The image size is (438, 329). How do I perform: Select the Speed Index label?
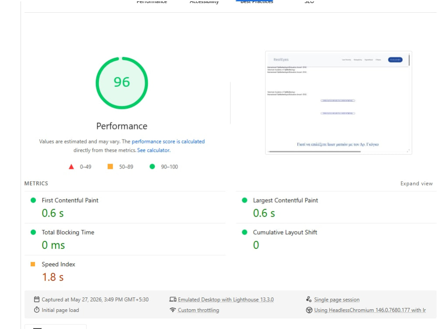coord(58,264)
